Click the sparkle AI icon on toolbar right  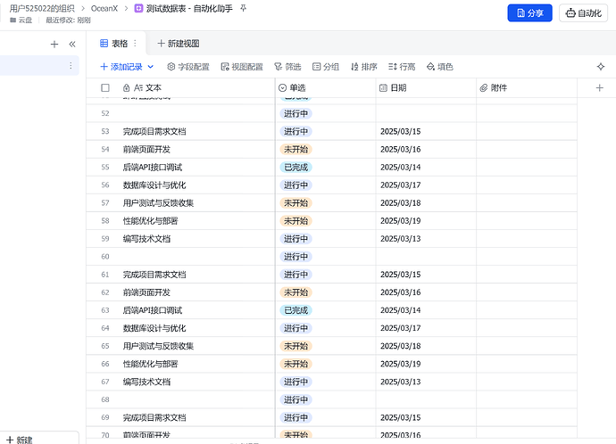[601, 67]
